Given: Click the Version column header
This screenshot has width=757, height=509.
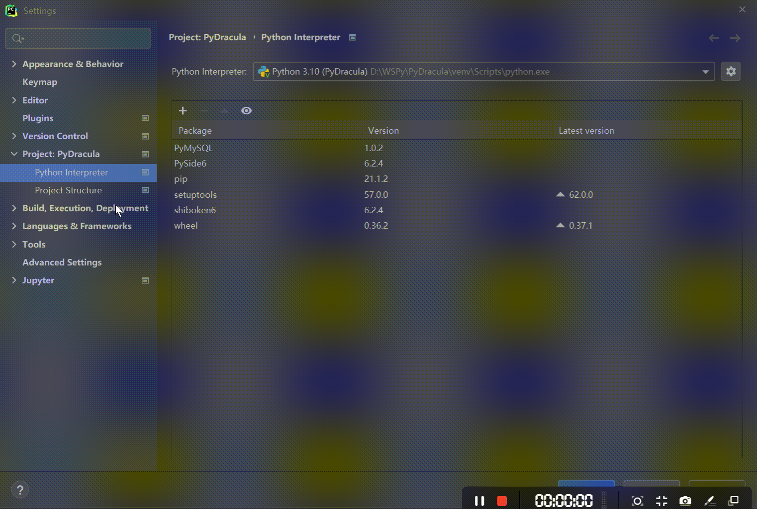Looking at the screenshot, I should click(457, 131).
